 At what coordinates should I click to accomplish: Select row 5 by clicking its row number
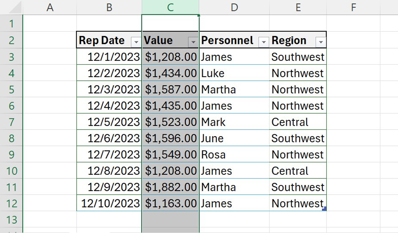(12, 89)
